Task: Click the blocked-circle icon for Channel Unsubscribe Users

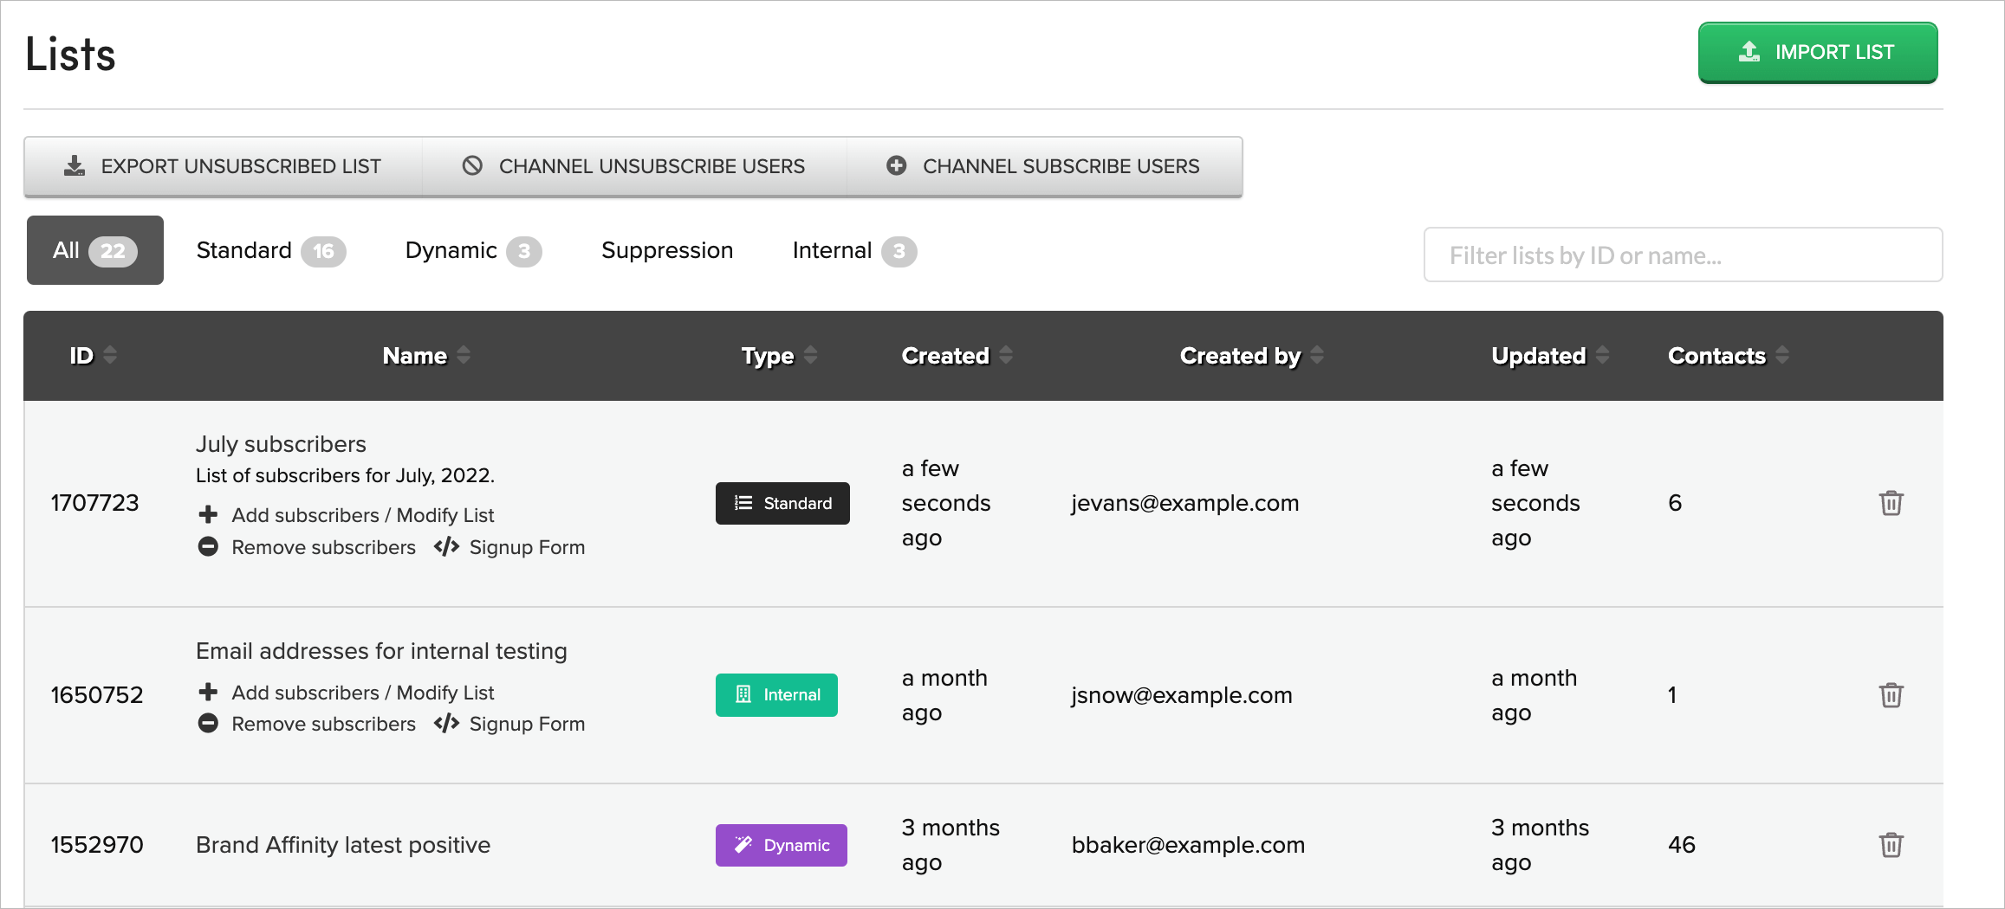Action: pyautogui.click(x=473, y=165)
